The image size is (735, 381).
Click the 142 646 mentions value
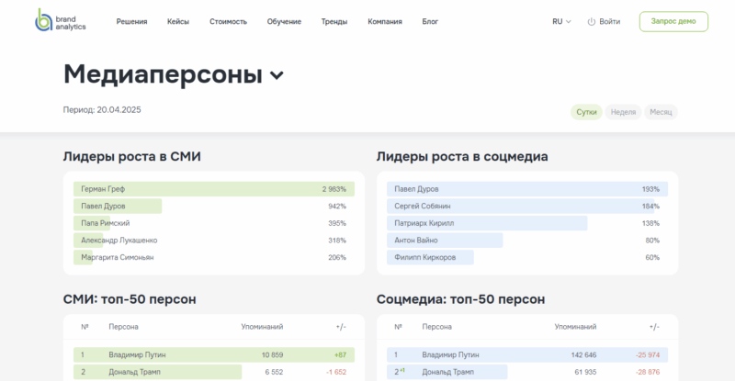[583, 354]
